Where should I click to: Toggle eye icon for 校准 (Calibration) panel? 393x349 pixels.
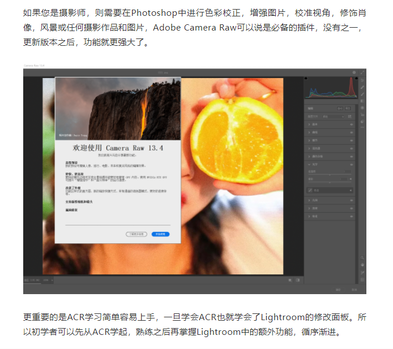coord(352,216)
